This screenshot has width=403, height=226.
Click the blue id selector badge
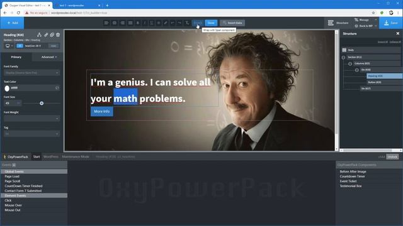[20, 46]
